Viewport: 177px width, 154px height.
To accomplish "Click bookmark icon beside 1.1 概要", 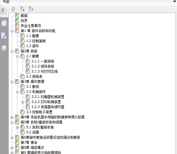I will (23, 36).
